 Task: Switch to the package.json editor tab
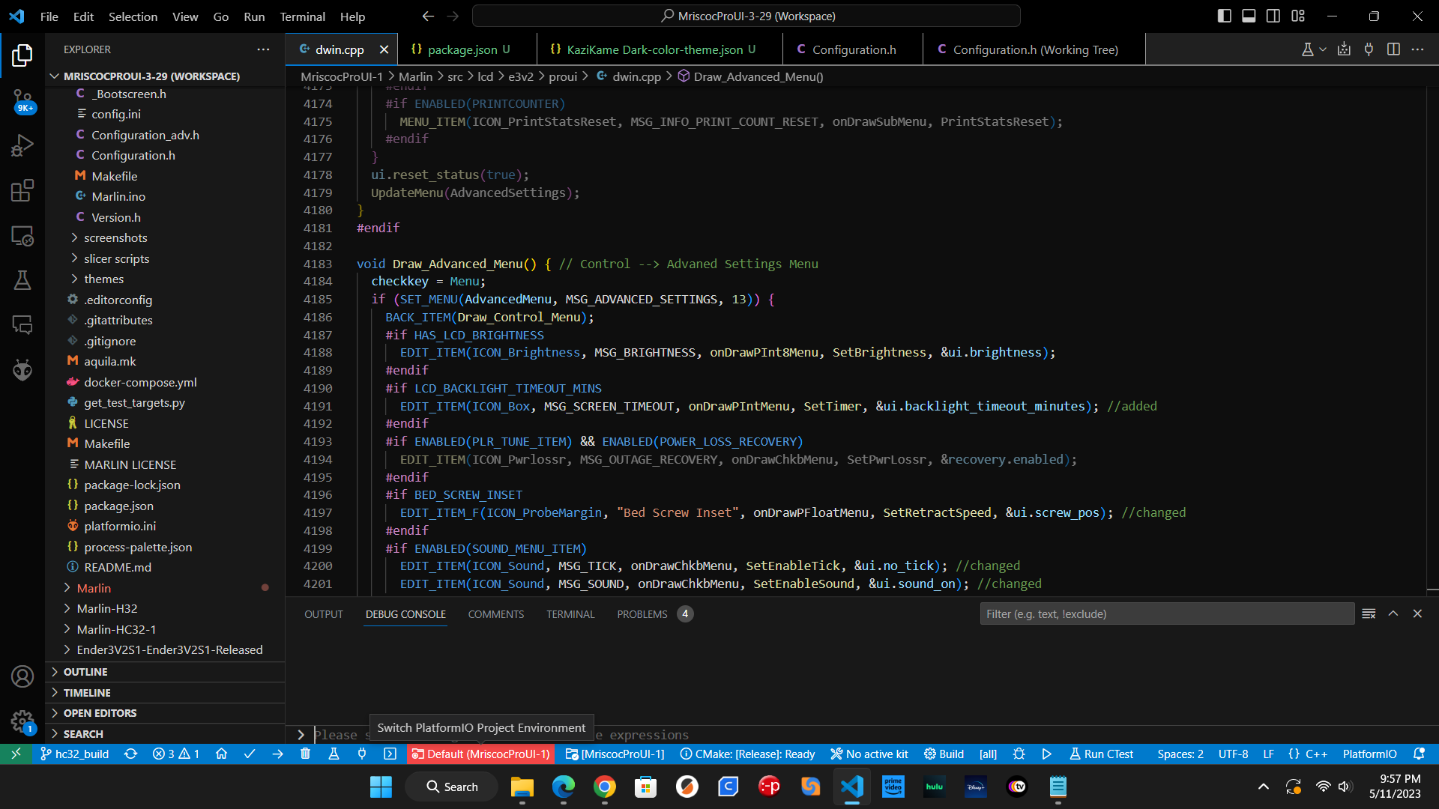pos(461,49)
